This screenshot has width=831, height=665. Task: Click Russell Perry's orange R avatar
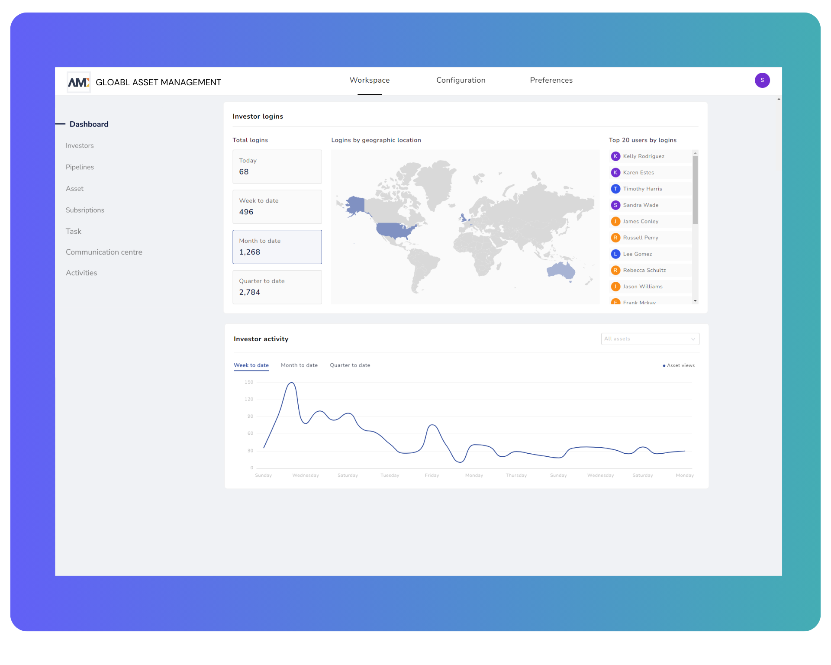615,238
